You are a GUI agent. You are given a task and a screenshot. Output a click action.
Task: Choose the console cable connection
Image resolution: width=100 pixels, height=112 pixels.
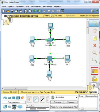pyautogui.click(x=36, y=99)
